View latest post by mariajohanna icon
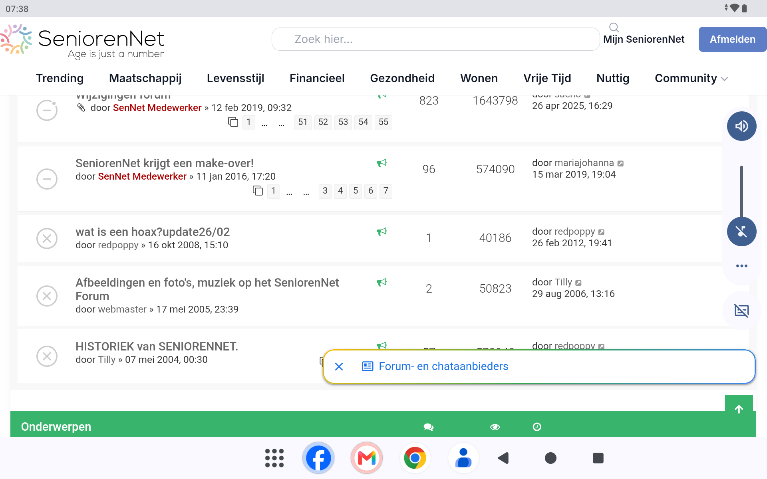 tap(620, 163)
